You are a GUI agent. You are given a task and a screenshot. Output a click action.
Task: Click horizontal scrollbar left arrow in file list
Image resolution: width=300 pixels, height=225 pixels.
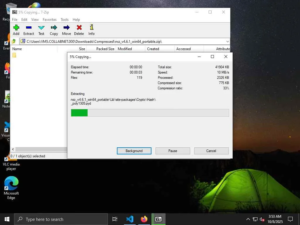[13, 149]
